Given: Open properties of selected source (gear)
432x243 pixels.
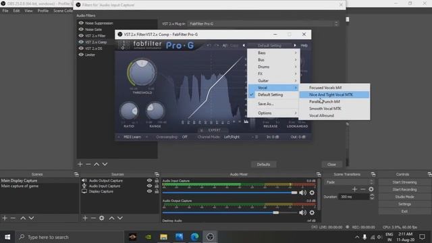Looking at the screenshot, I should tap(102, 218).
